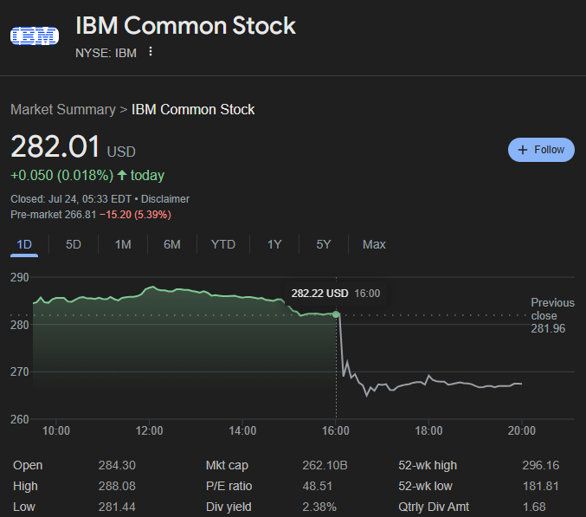Open the three-dot more options menu
This screenshot has height=517, width=586.
(x=151, y=52)
